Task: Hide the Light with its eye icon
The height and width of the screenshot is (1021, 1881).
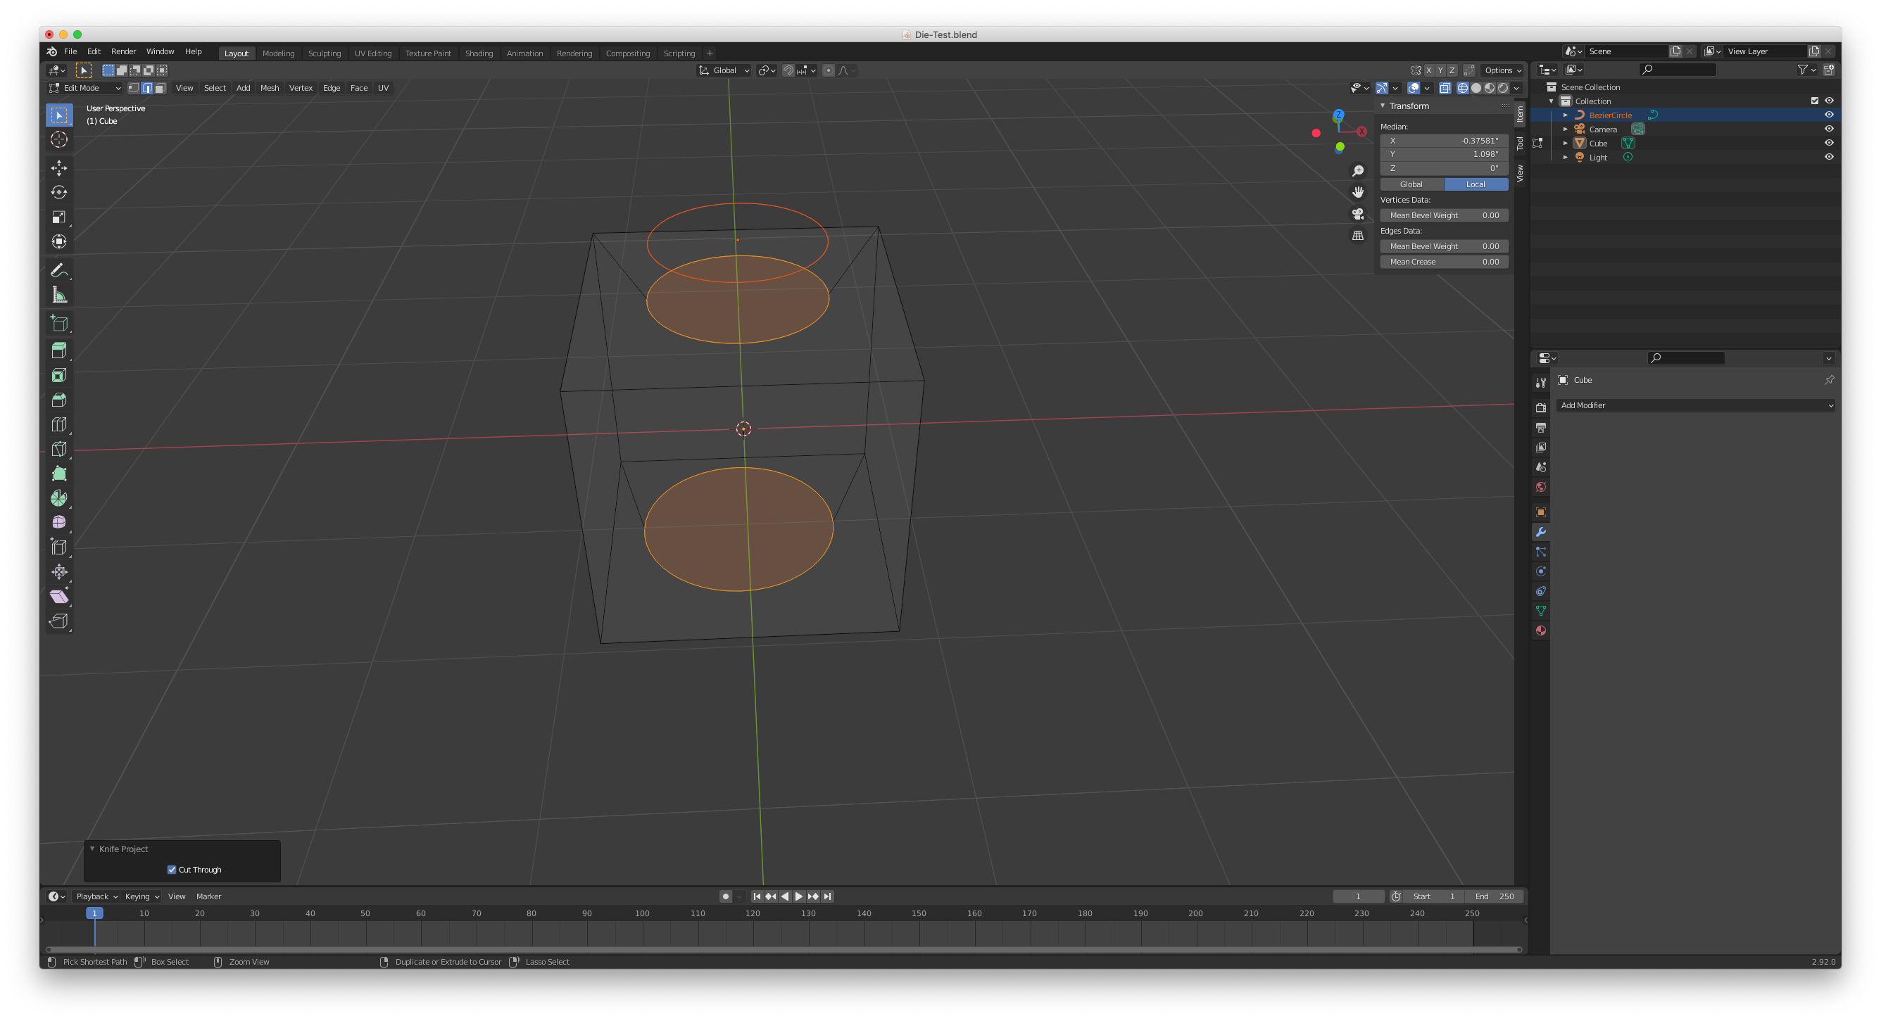Action: (x=1829, y=157)
